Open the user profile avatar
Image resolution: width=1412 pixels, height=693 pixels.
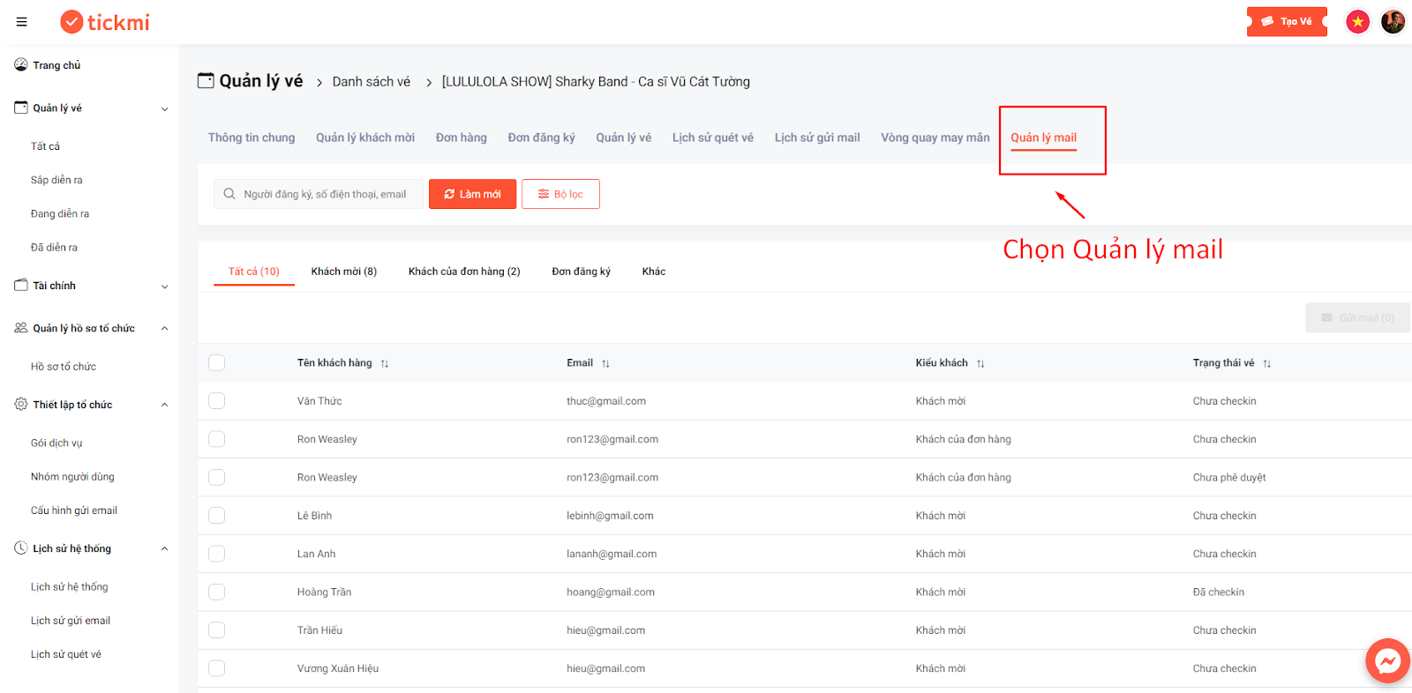[1393, 21]
